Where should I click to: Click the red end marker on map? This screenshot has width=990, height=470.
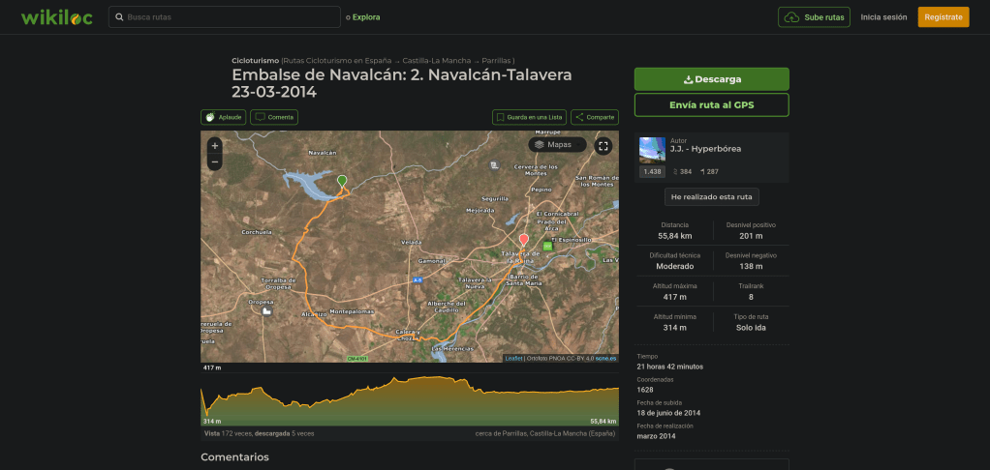524,239
